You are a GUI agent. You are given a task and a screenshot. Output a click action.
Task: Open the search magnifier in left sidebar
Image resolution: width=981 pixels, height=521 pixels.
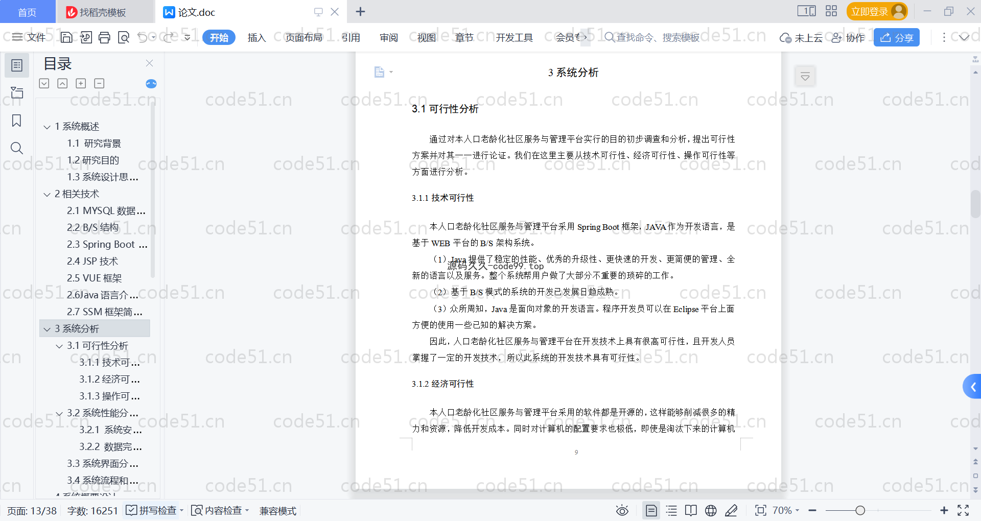[x=17, y=148]
